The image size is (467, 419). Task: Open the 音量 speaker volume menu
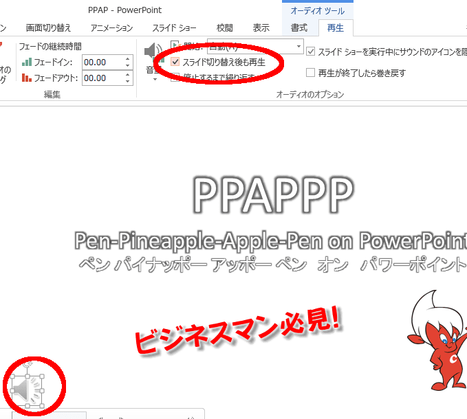pos(154,62)
